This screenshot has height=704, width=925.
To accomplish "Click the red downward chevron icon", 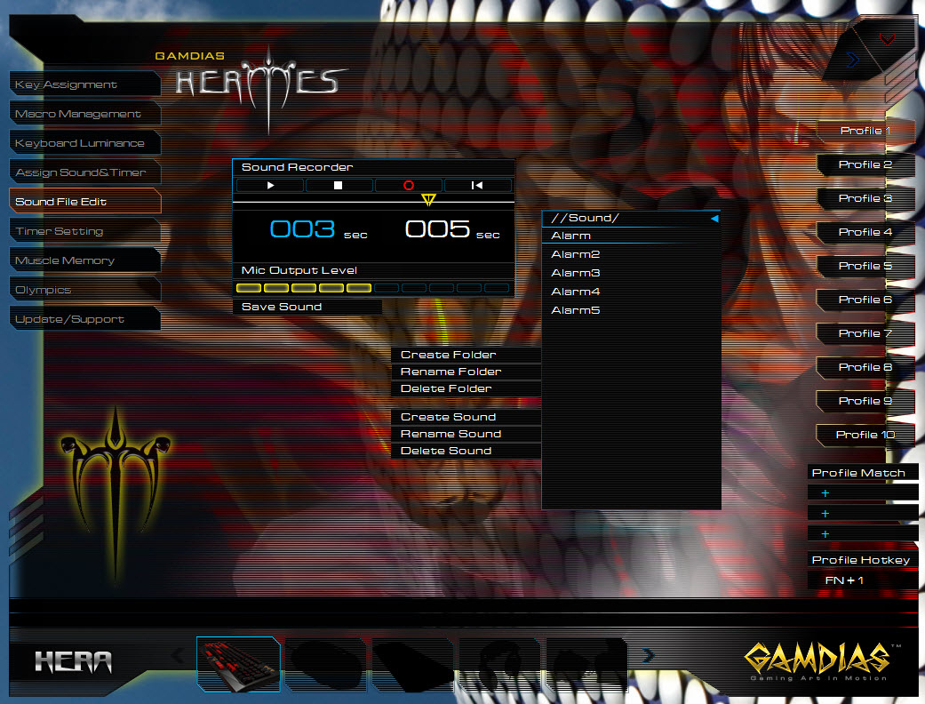I will point(888,39).
